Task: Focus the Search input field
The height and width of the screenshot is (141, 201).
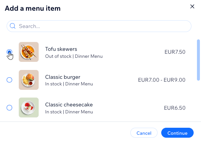Action: pos(99,26)
